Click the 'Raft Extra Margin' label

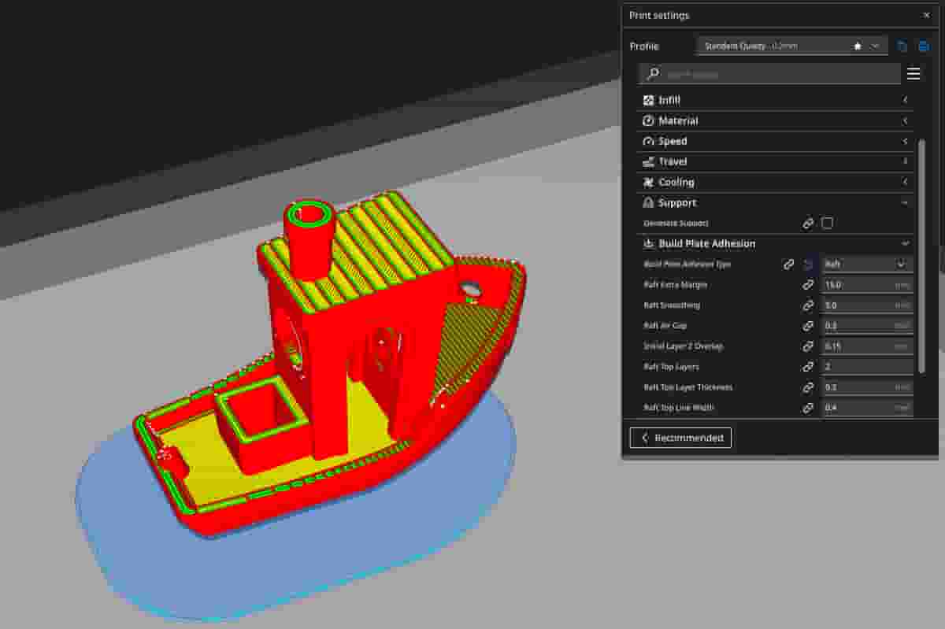[x=675, y=285]
